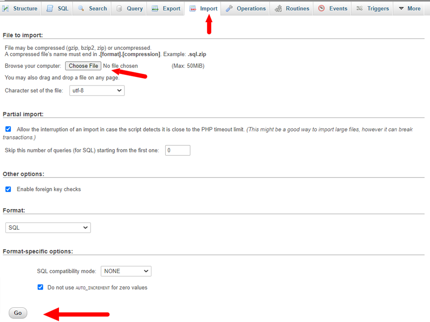Viewport: 430px width, 322px height.
Task: Go to the Search tab
Action: tap(92, 9)
